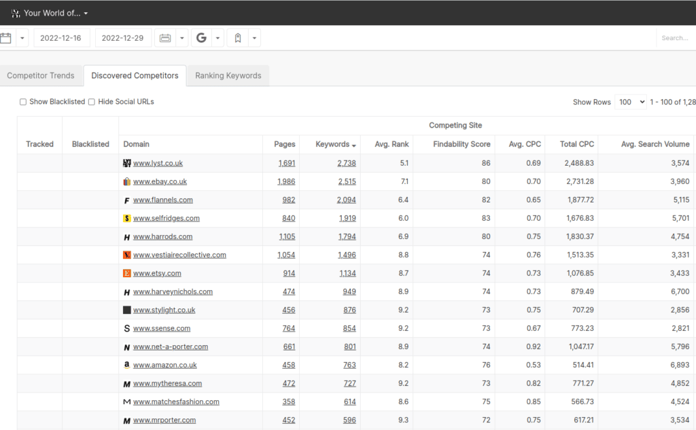Open the www.etsy.com domain link
Image resolution: width=696 pixels, height=430 pixels.
coord(157,273)
